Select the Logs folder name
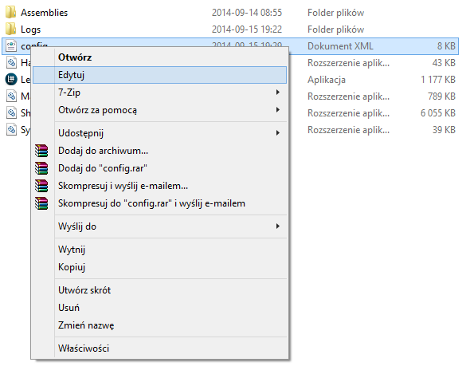The width and height of the screenshot is (470, 374). tap(30, 30)
